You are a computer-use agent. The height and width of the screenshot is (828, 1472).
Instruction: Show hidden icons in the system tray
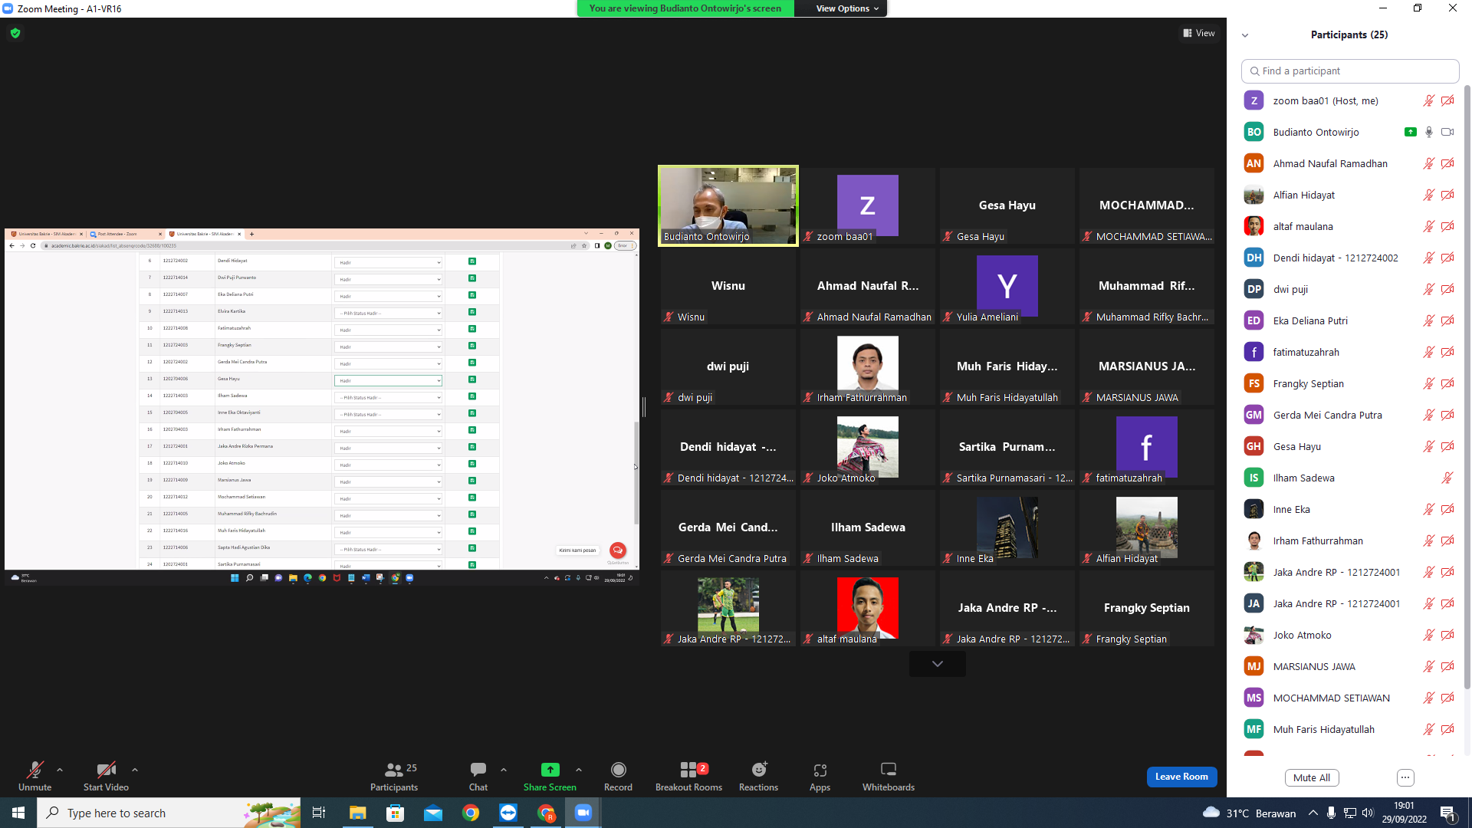click(x=1313, y=813)
